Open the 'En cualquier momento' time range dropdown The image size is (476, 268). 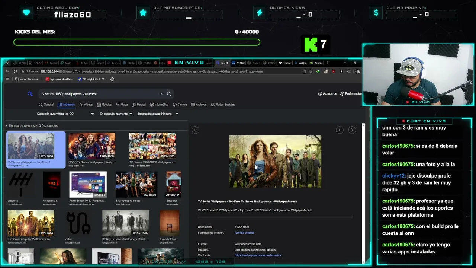tap(116, 114)
